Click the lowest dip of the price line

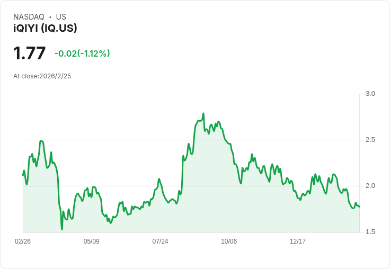coord(62,229)
